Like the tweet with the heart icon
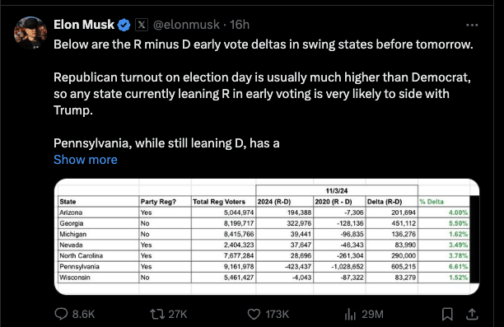The image size is (504, 327). [x=254, y=314]
